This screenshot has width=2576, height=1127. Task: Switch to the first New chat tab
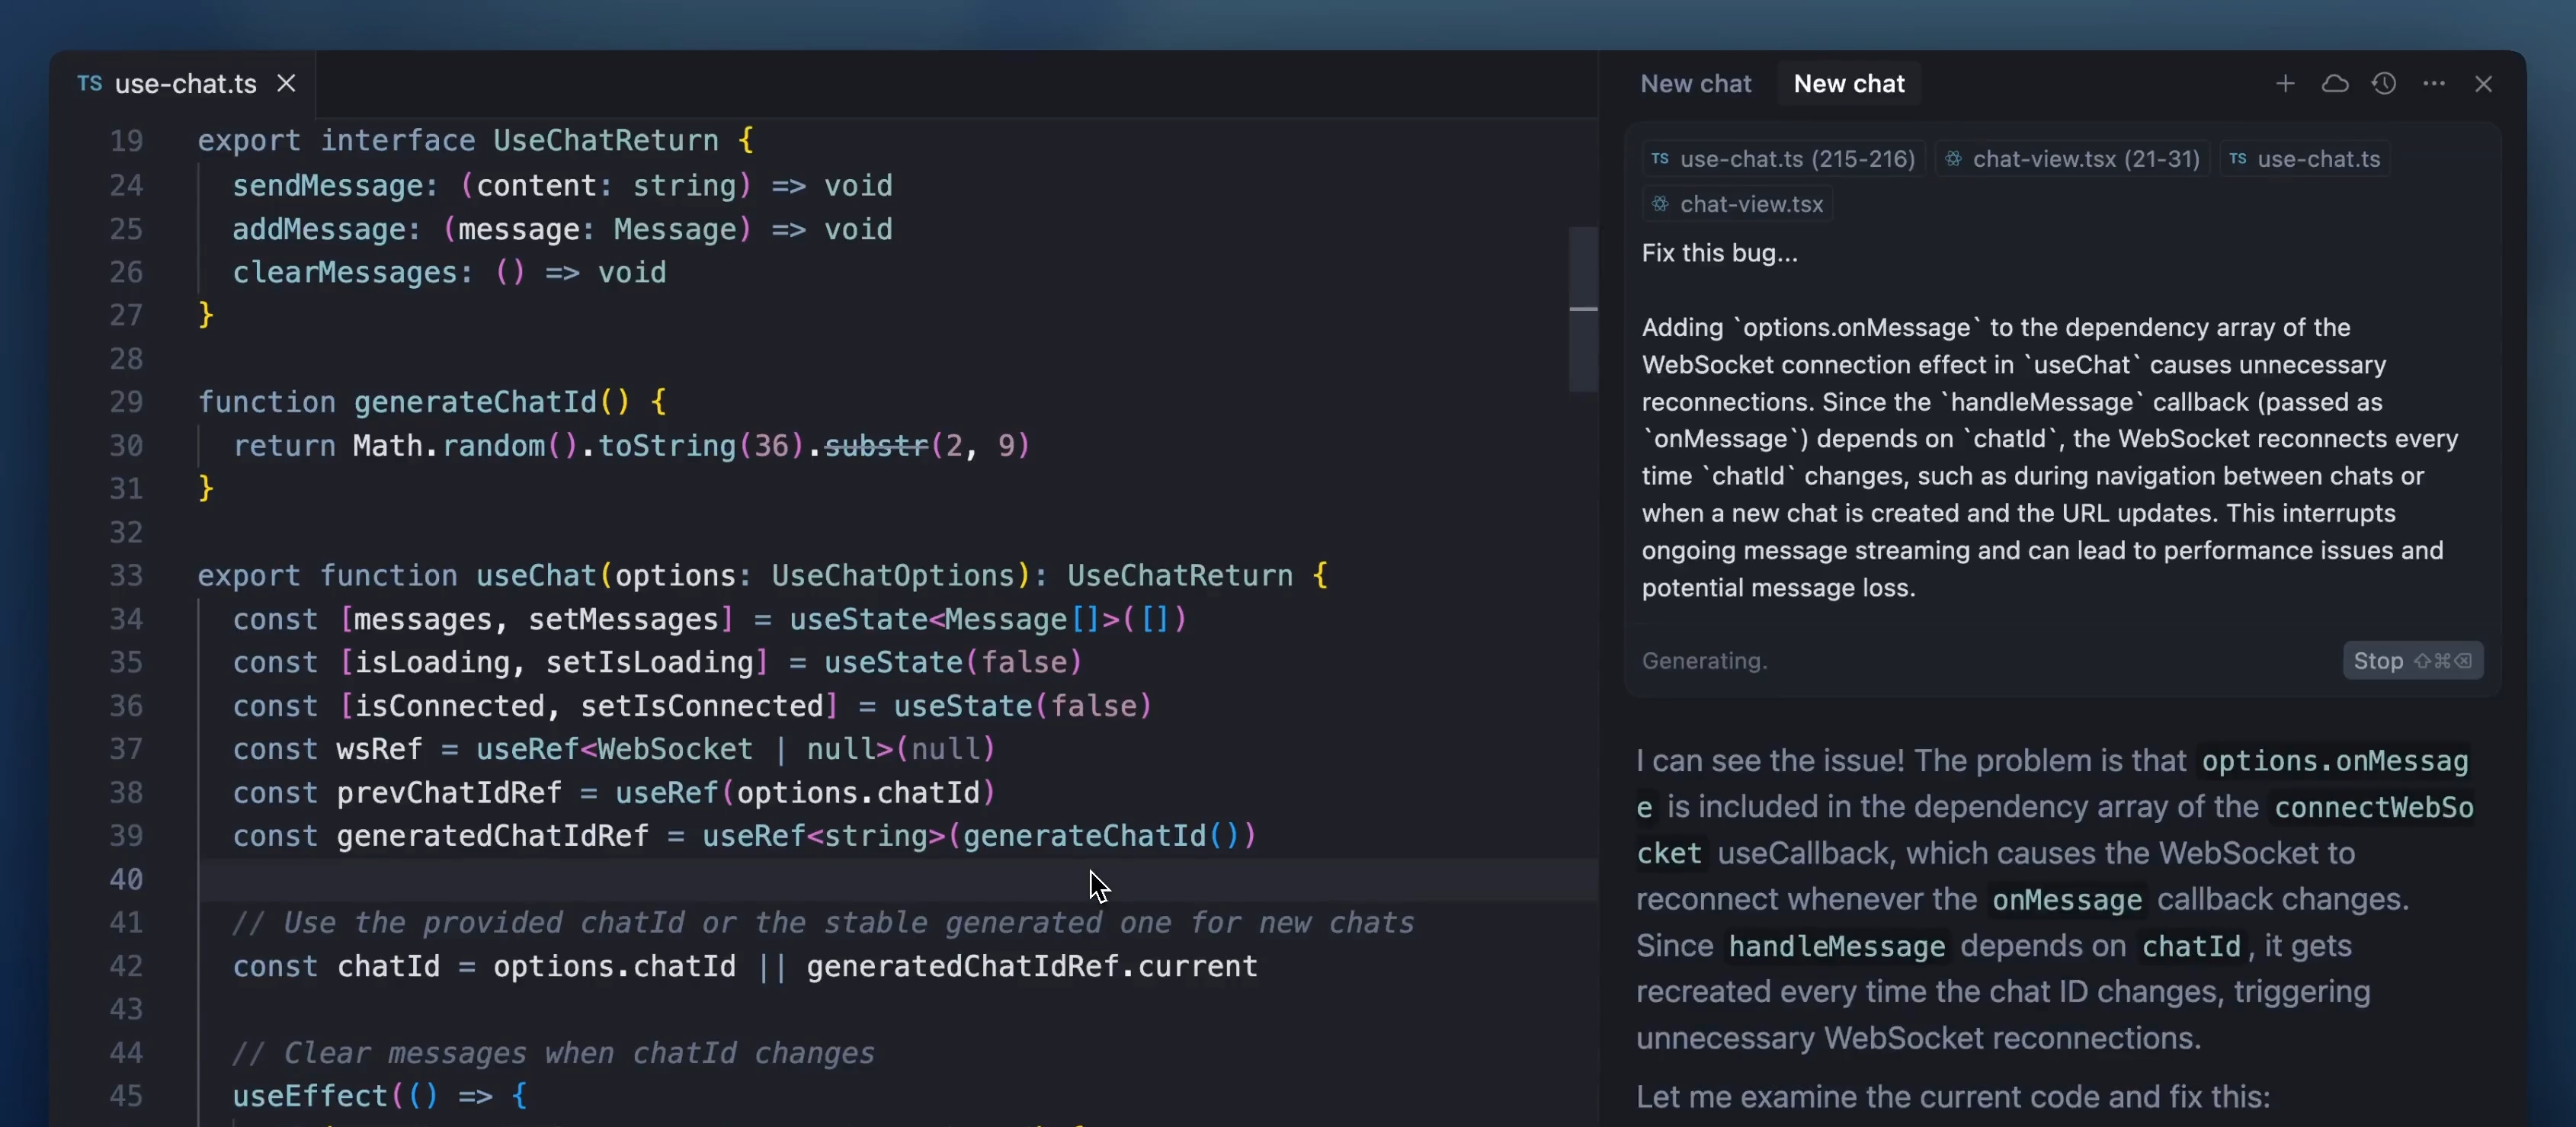pos(1695,83)
